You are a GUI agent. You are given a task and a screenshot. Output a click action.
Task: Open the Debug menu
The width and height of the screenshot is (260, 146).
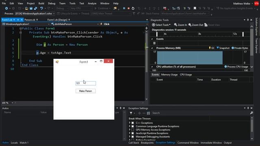click(52, 4)
